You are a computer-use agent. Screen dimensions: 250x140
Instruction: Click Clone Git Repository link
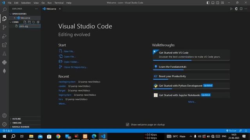(x=75, y=67)
